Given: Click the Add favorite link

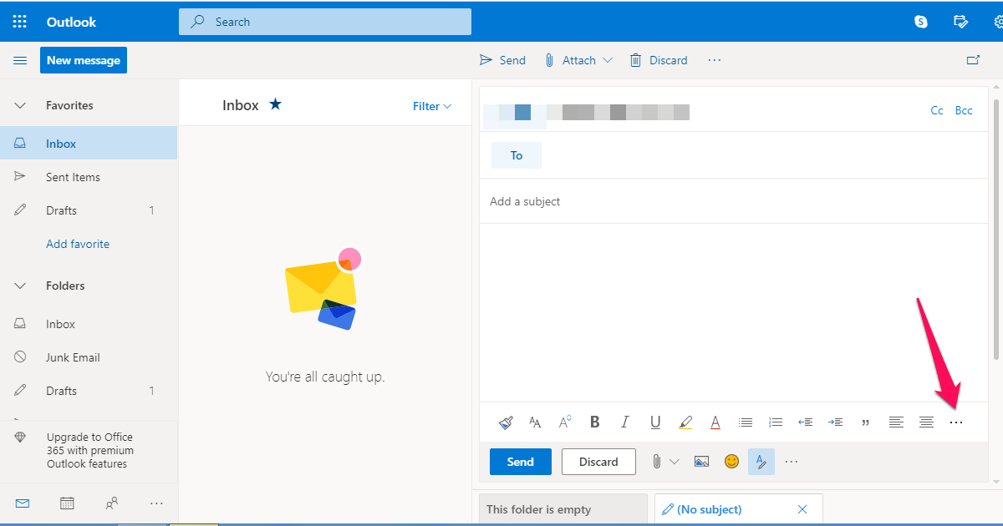Looking at the screenshot, I should click(78, 244).
